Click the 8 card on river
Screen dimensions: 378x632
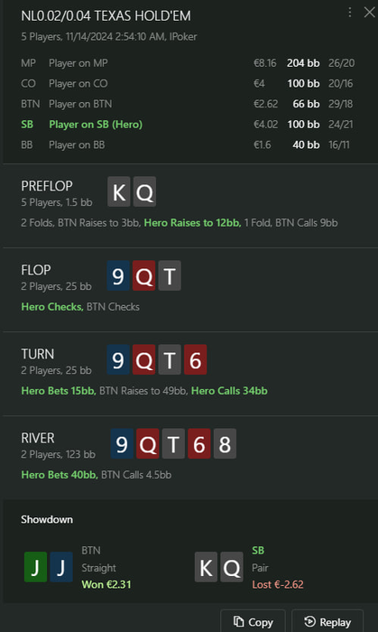225,444
